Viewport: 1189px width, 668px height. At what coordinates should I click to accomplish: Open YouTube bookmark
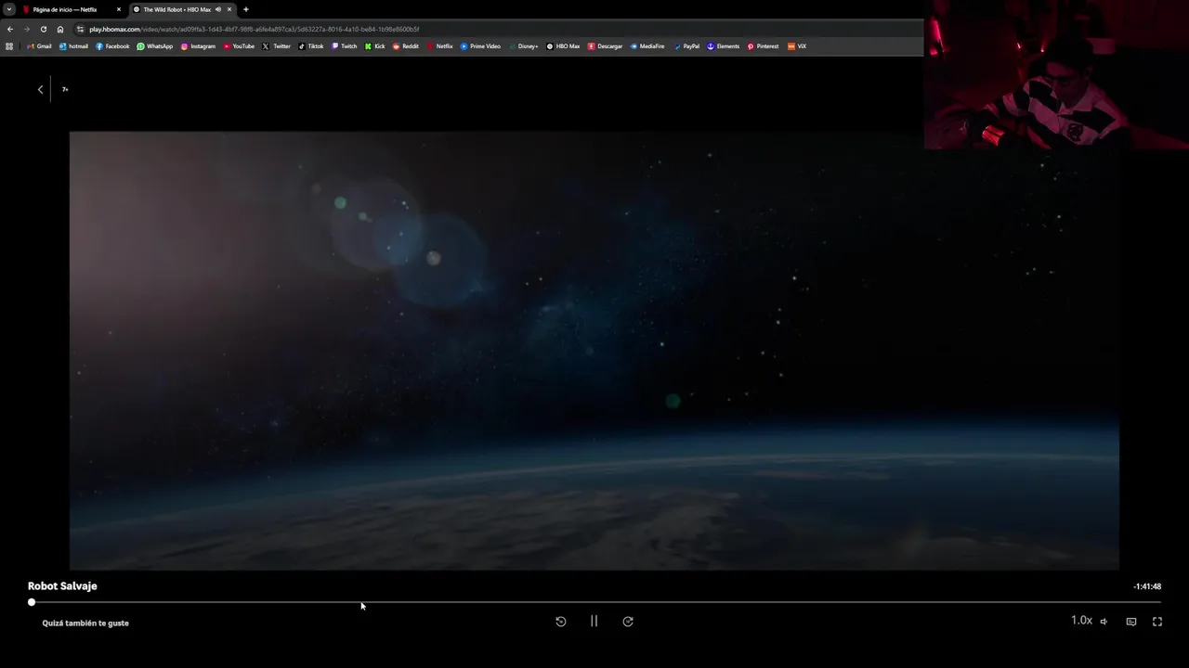tap(239, 46)
